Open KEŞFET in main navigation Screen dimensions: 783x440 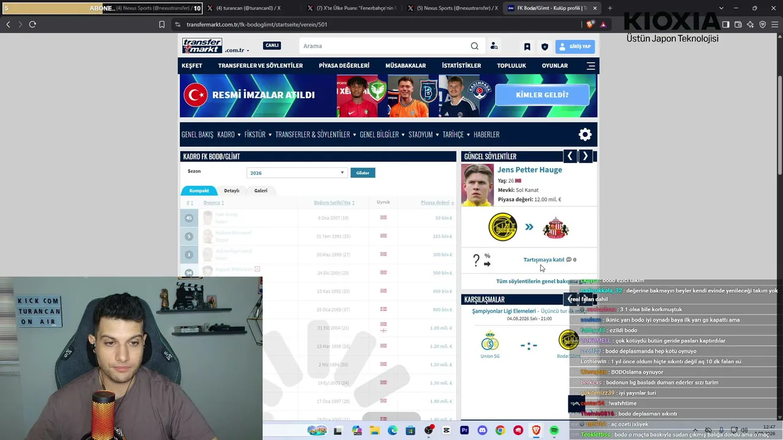tap(192, 66)
